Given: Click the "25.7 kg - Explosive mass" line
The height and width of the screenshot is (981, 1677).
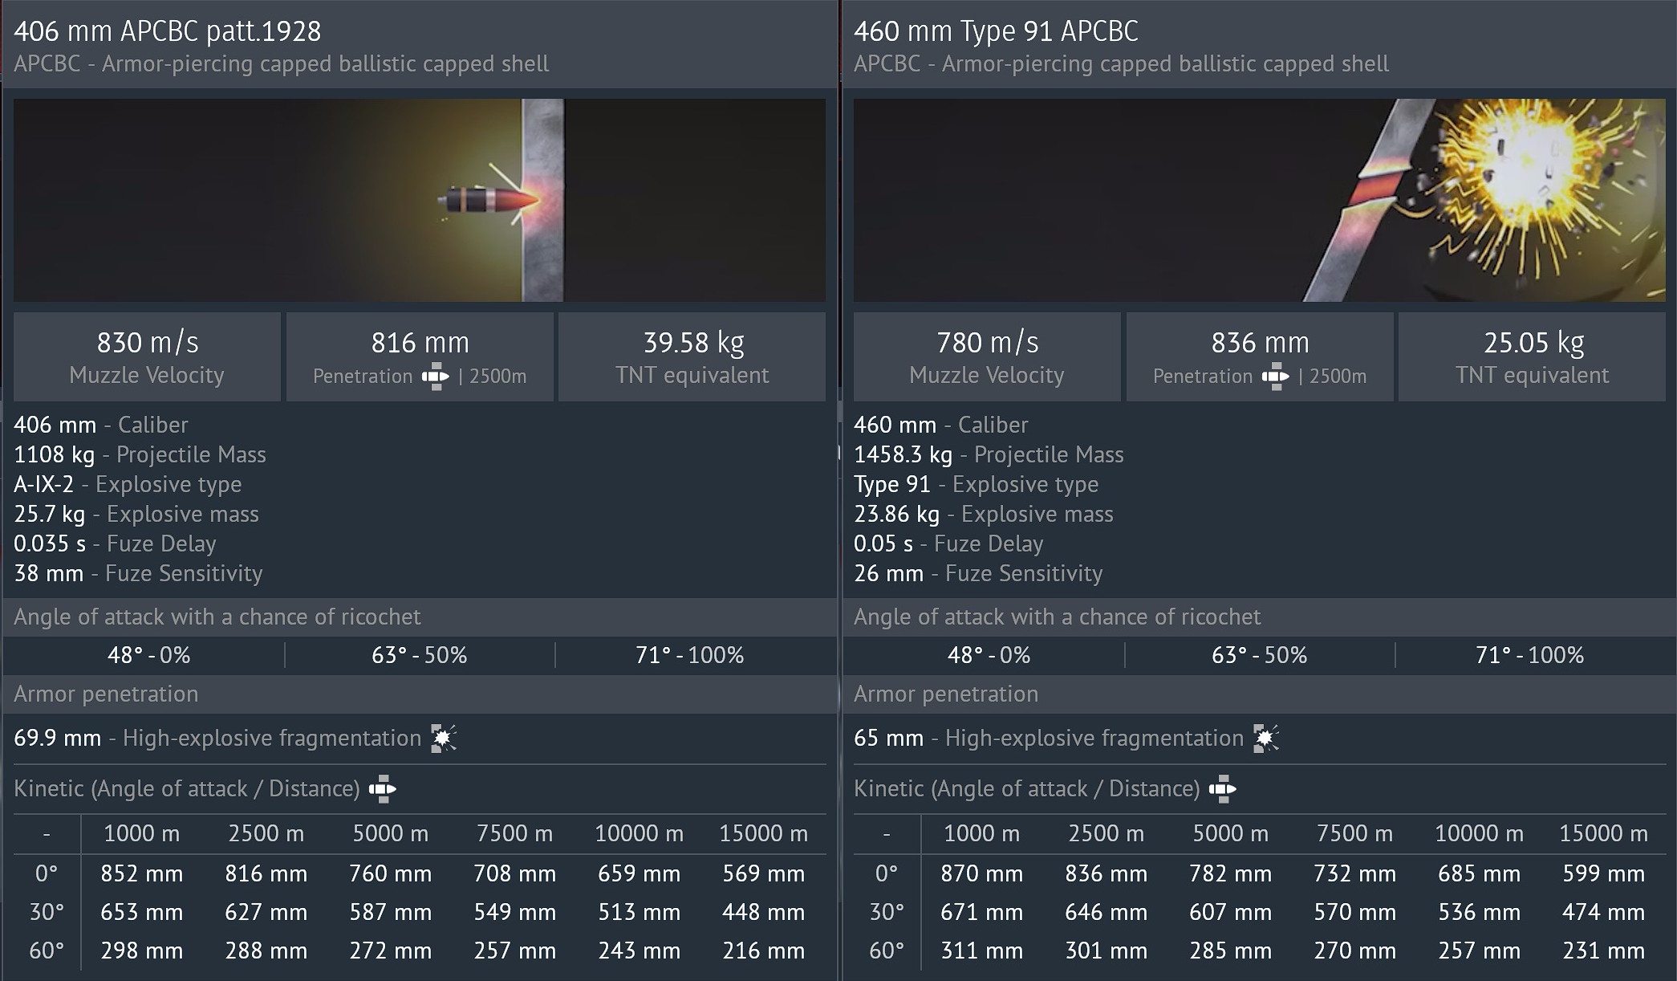Looking at the screenshot, I should (x=136, y=514).
